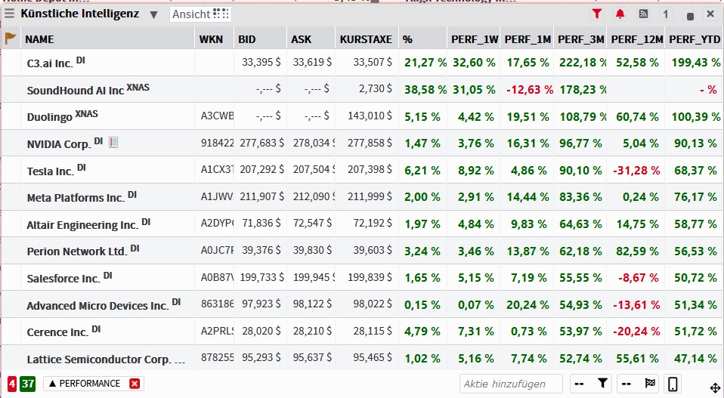Viewport: 724px width, 398px height.
Task: Open SoundHound AI Inc stock entry
Action: 76,91
